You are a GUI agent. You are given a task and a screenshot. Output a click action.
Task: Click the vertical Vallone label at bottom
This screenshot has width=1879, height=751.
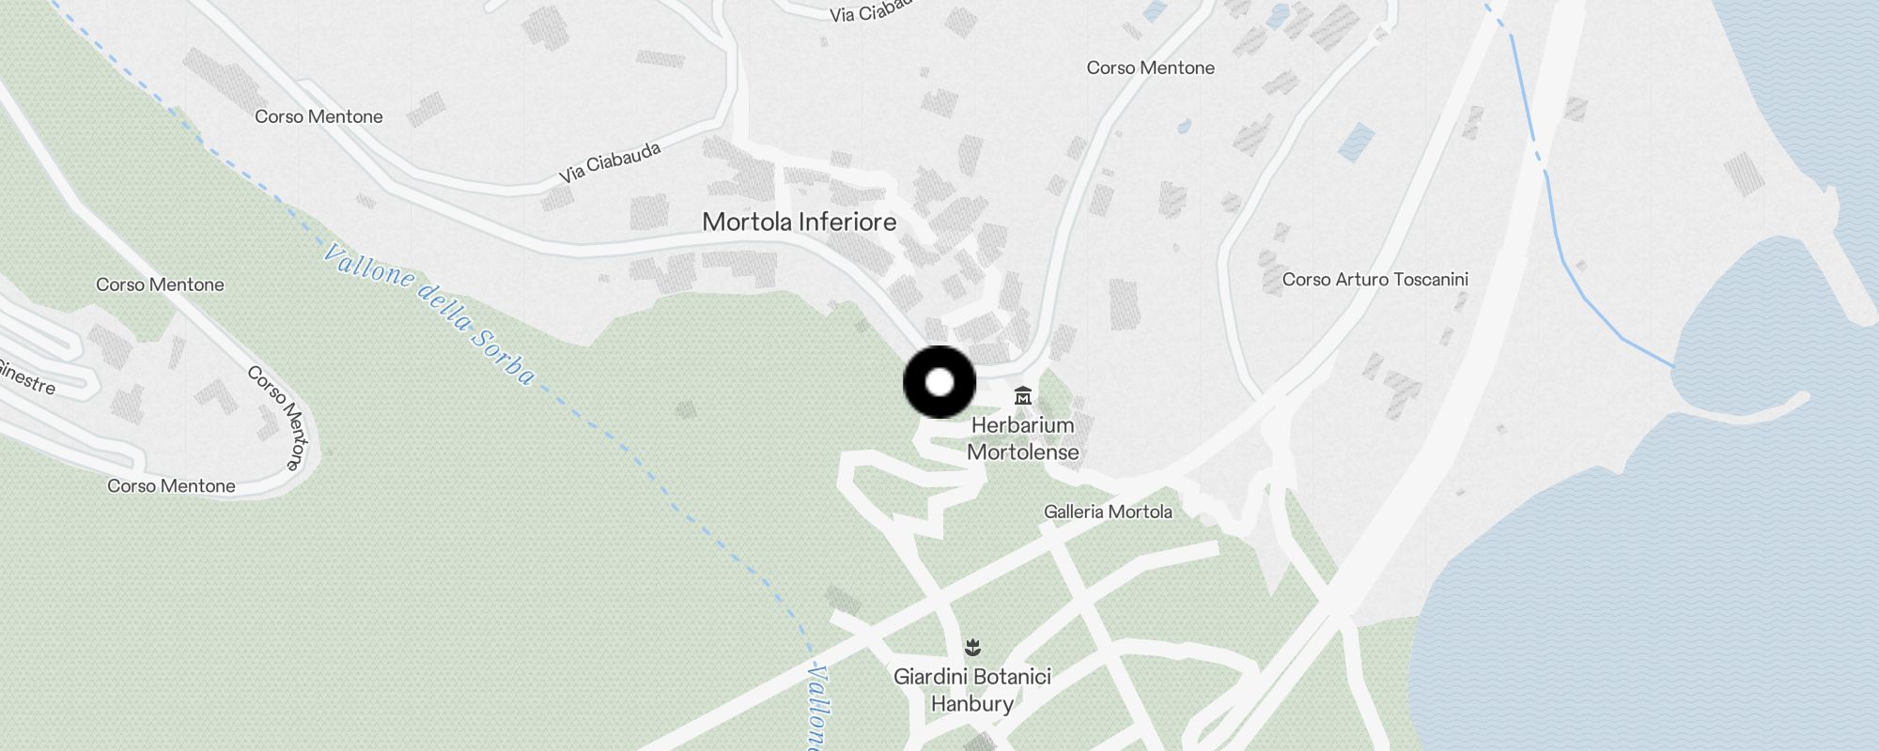818,707
